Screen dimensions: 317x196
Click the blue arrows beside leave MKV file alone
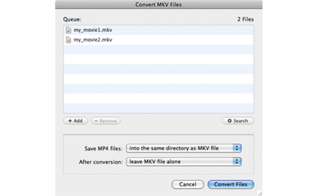click(x=237, y=162)
